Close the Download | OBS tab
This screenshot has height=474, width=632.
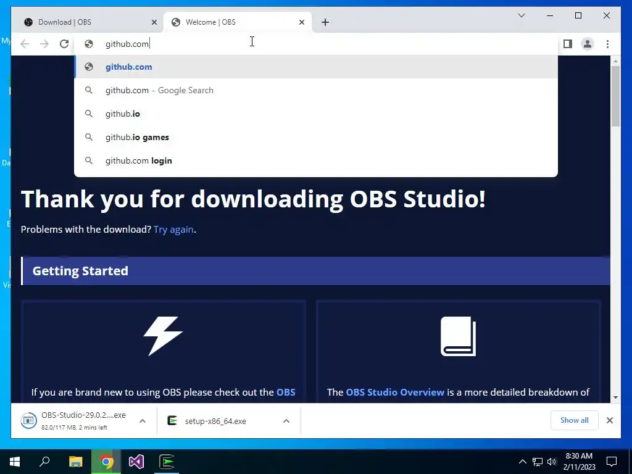click(x=154, y=22)
